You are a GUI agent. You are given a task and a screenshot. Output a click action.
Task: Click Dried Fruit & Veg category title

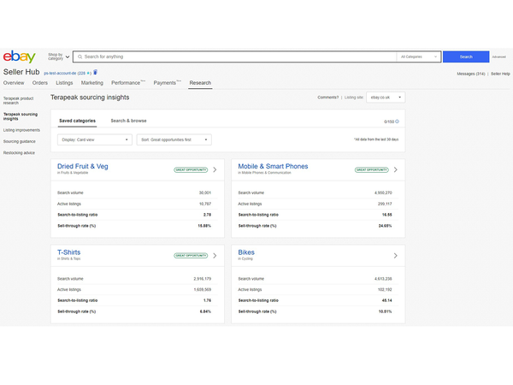[x=83, y=166]
